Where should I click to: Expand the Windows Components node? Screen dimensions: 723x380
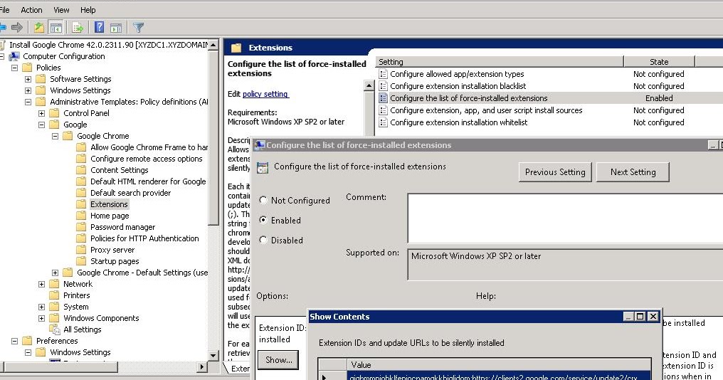41,318
